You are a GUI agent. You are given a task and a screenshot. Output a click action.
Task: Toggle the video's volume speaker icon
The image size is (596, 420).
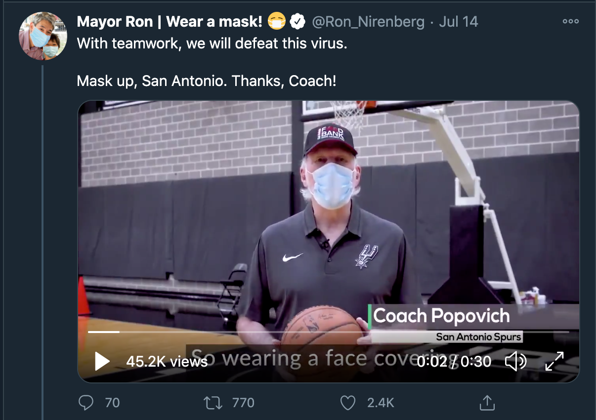515,361
